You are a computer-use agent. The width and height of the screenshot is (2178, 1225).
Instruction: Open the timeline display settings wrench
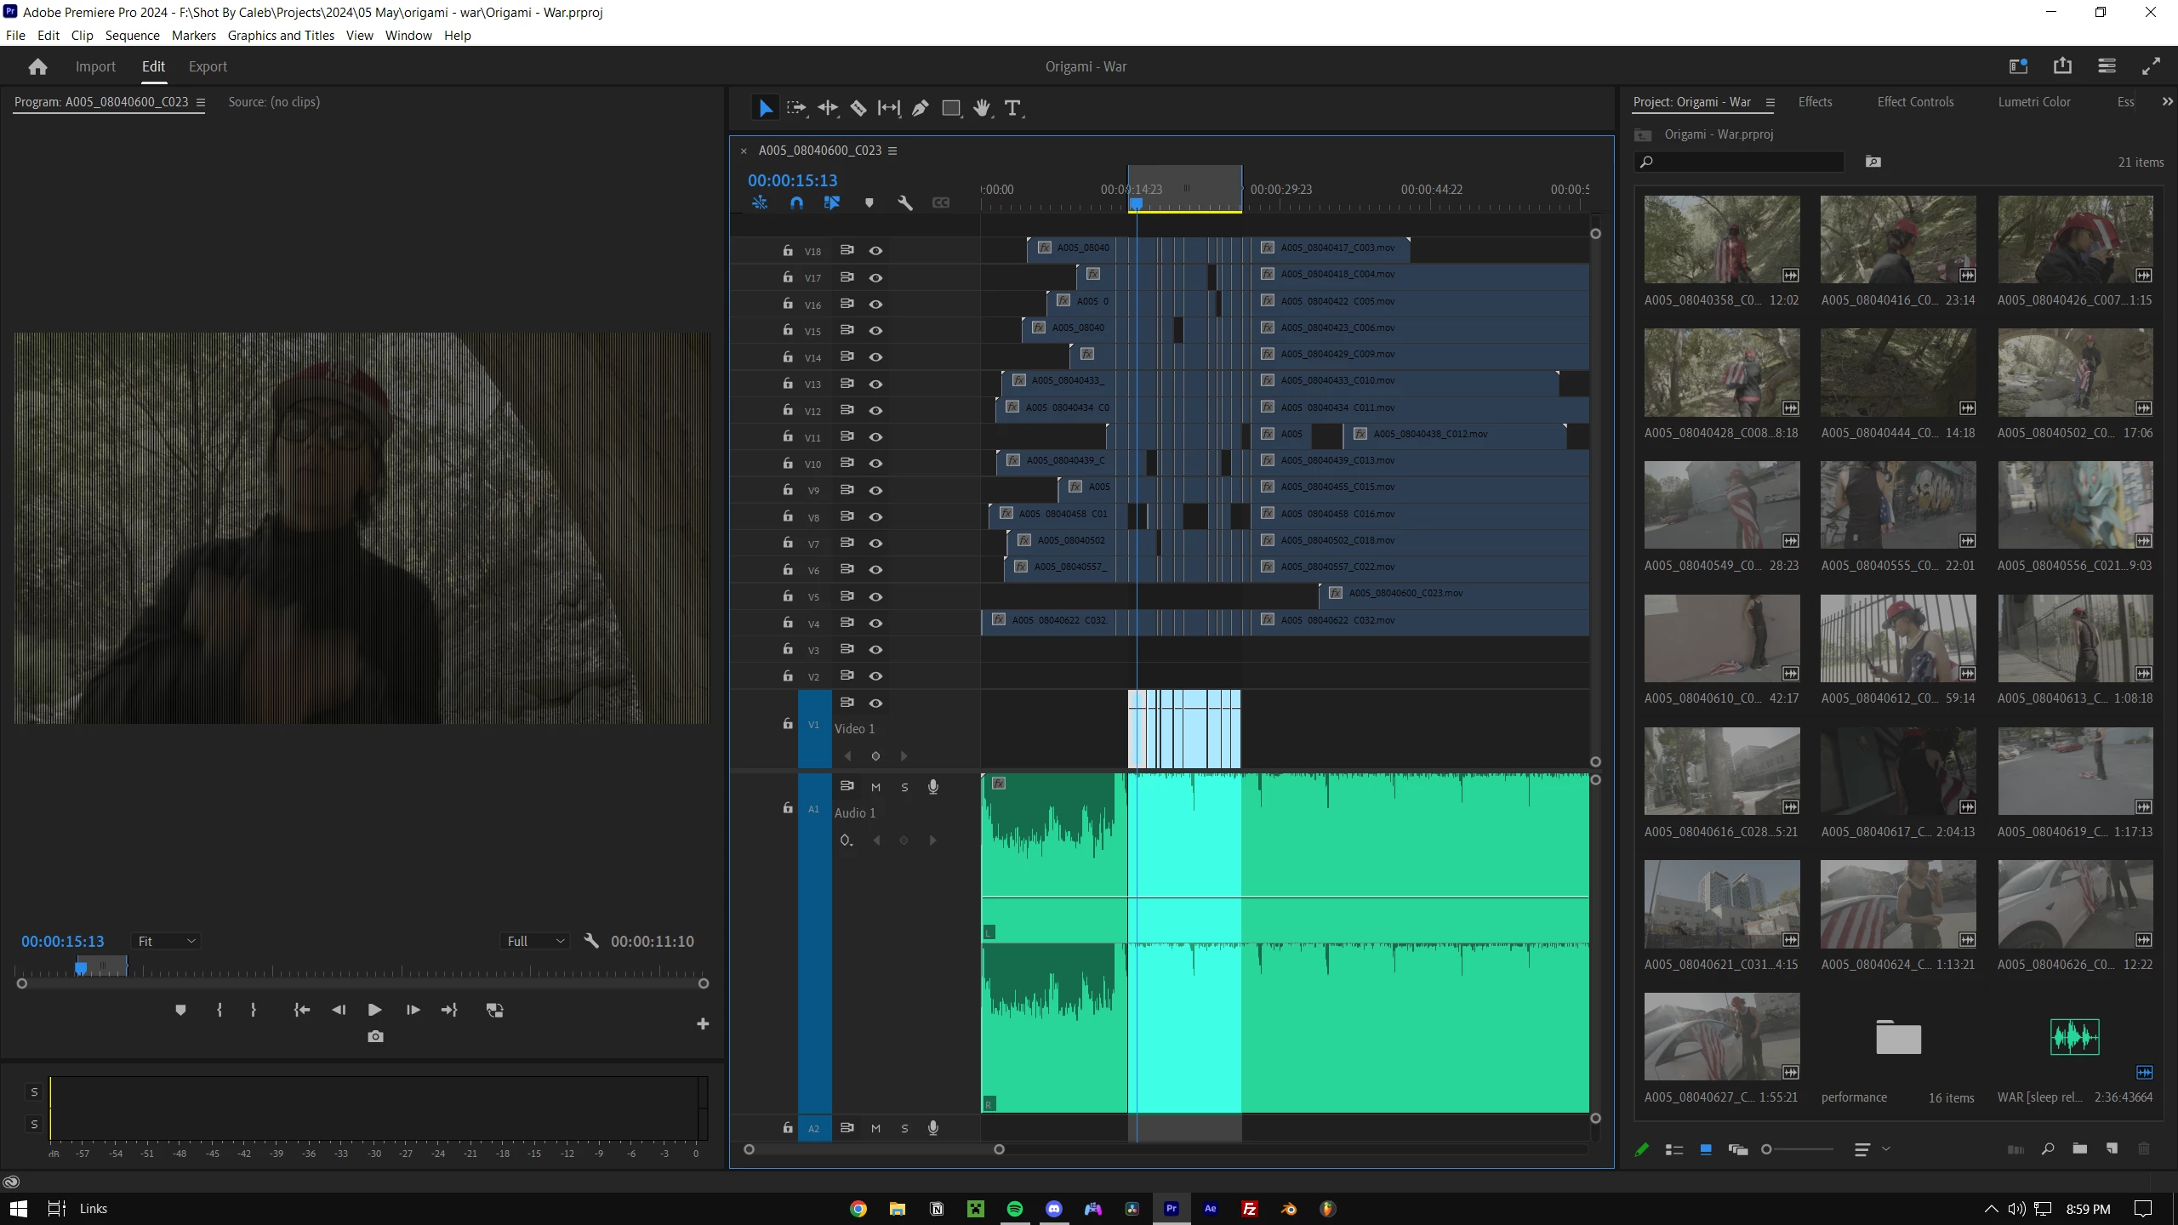[x=904, y=202]
